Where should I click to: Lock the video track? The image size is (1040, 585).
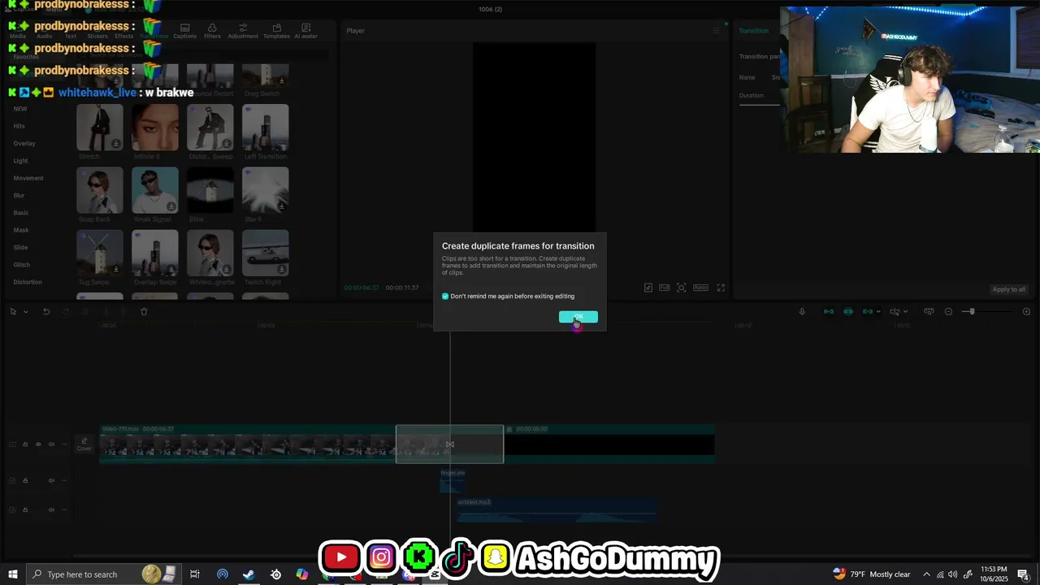pyautogui.click(x=25, y=444)
